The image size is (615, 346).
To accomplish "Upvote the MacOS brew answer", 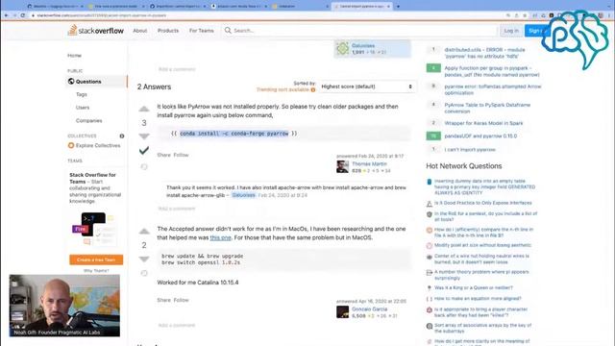I will point(144,231).
